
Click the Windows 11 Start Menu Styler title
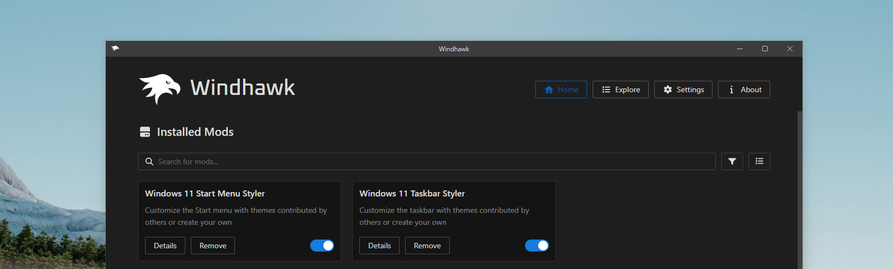point(205,194)
